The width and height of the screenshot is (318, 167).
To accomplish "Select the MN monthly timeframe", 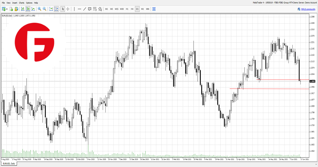I will click(148, 9).
